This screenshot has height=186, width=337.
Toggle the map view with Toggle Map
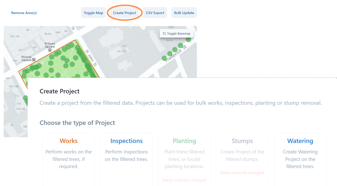click(93, 13)
